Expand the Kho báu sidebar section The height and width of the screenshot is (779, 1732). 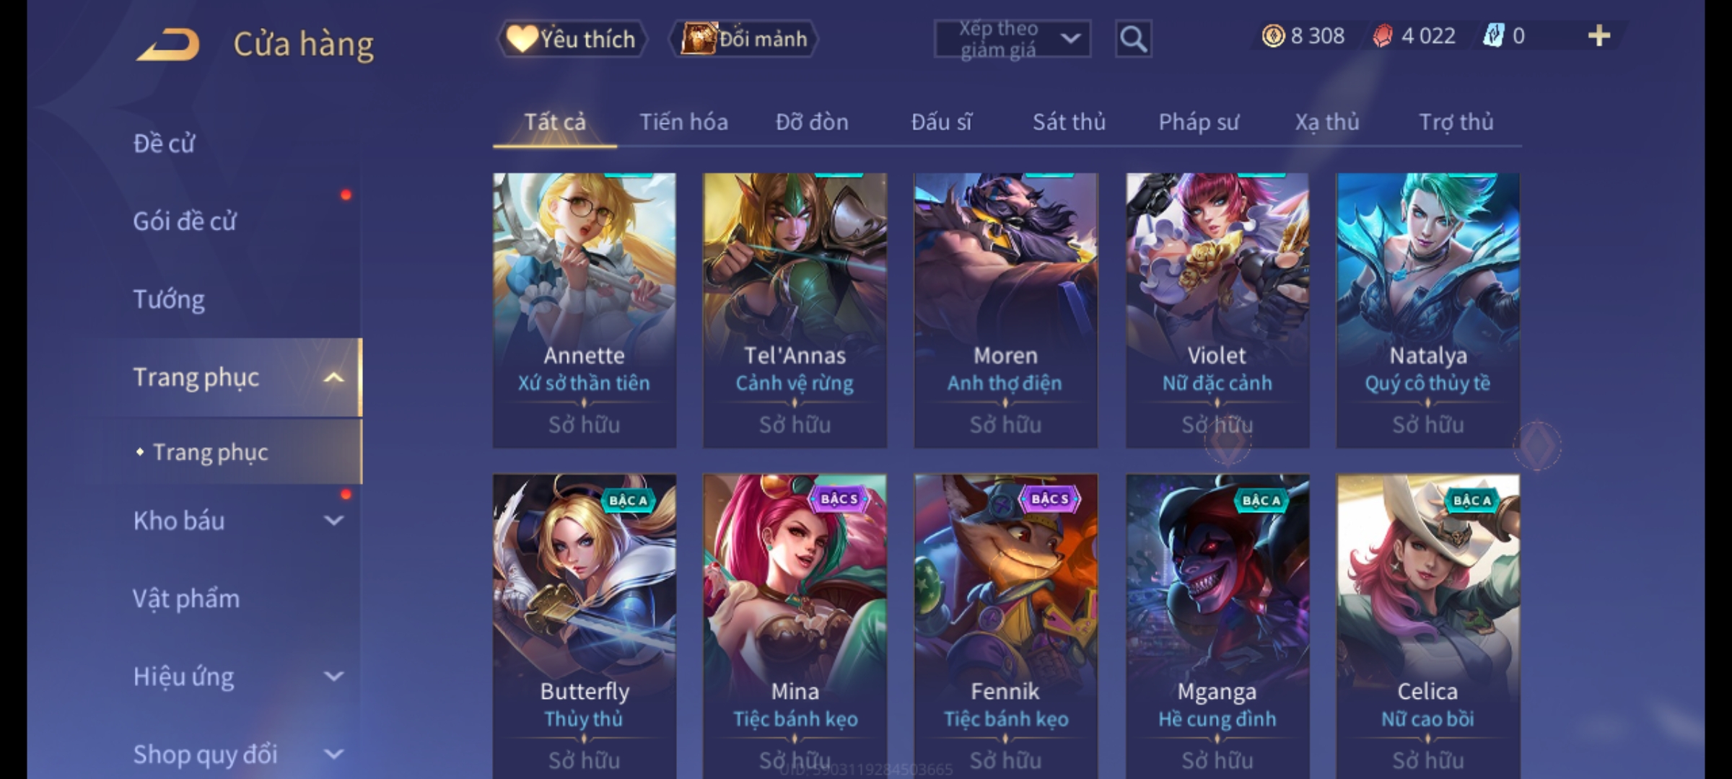tap(333, 520)
